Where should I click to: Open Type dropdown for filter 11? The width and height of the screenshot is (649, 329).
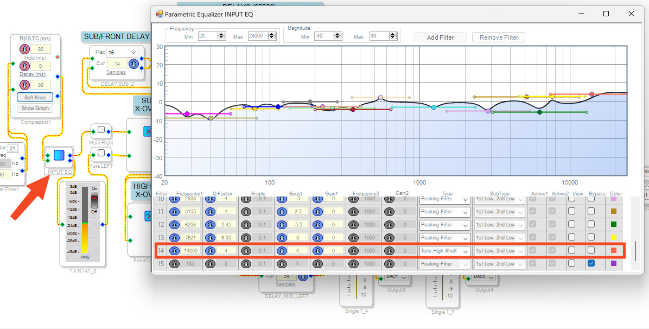tap(444, 212)
